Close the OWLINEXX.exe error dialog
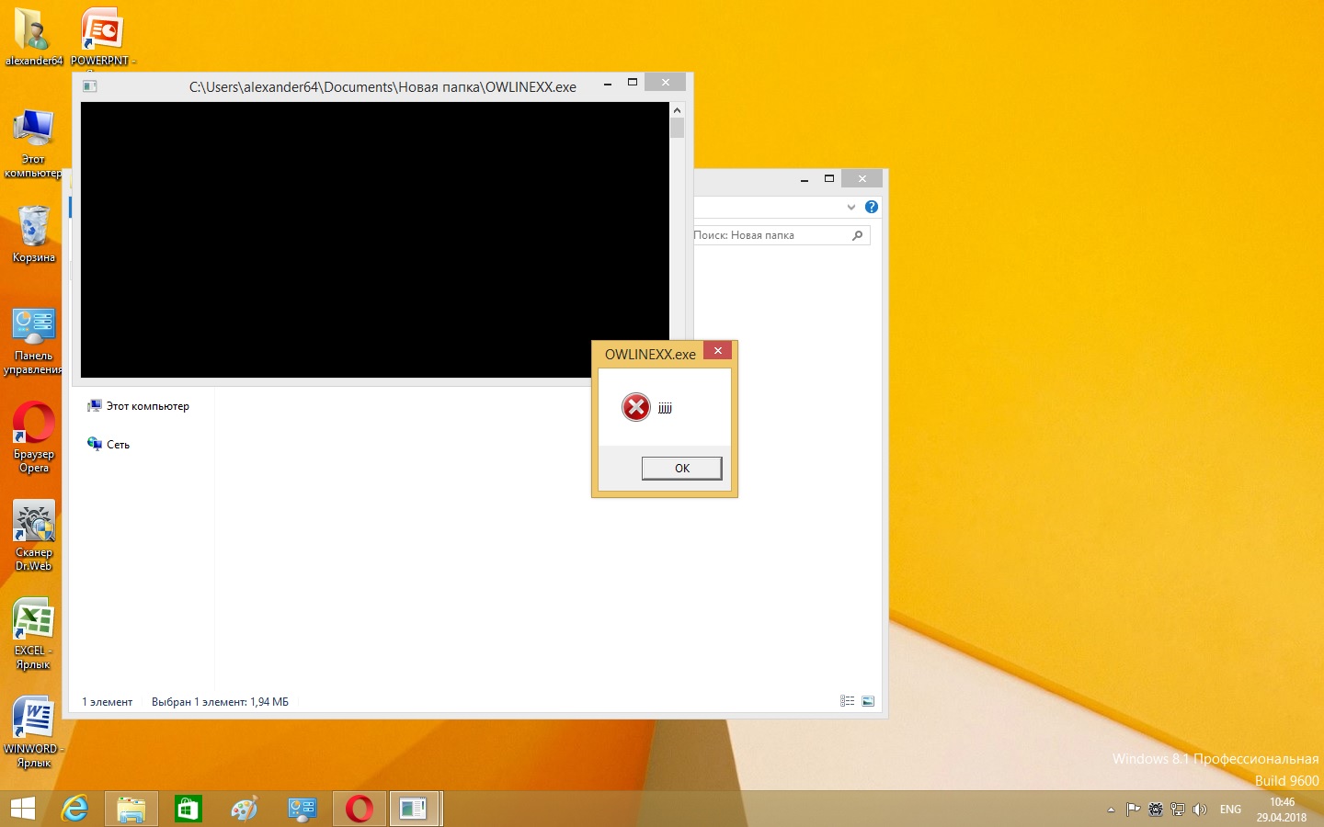The height and width of the screenshot is (827, 1324). 718,351
